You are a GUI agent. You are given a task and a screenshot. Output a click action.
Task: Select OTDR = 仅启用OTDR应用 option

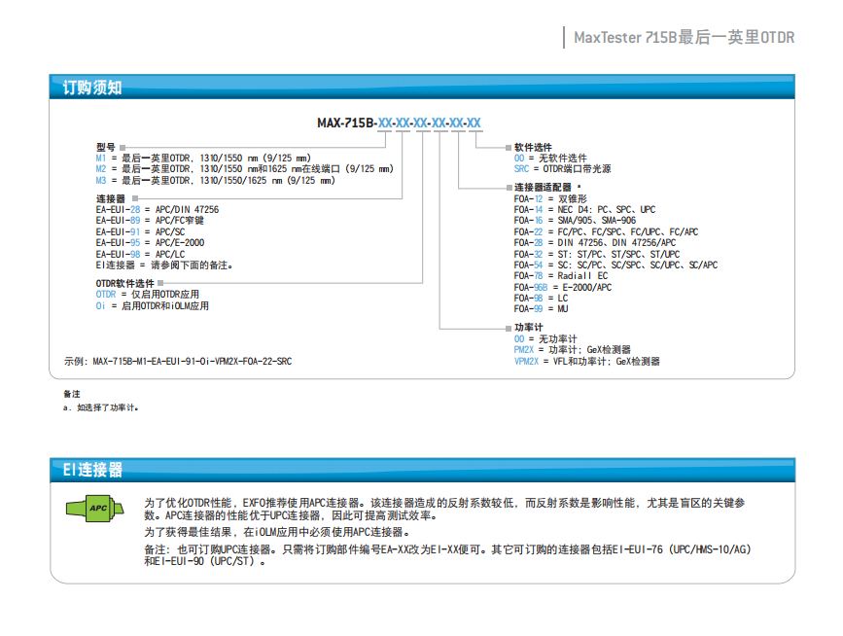(148, 295)
